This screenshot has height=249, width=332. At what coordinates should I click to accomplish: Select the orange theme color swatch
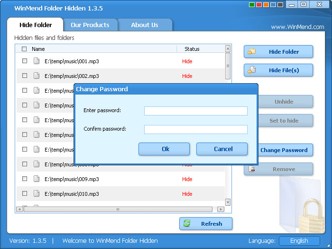pos(266,5)
